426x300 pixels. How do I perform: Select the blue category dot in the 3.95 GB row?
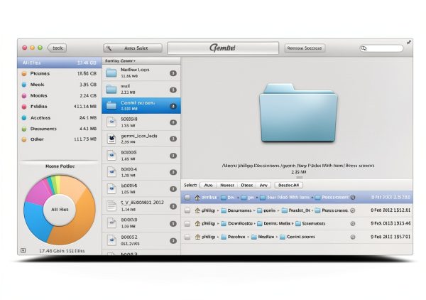point(24,85)
